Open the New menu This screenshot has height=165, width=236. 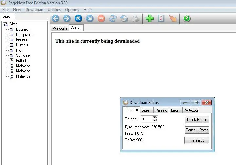point(17,10)
